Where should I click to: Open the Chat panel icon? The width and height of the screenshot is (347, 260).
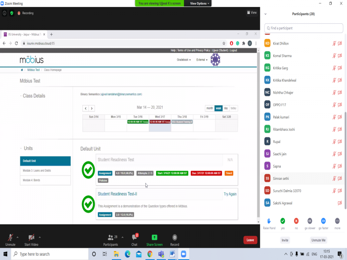[134, 238]
